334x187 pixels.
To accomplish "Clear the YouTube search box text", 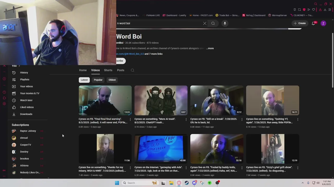I will coord(205,23).
